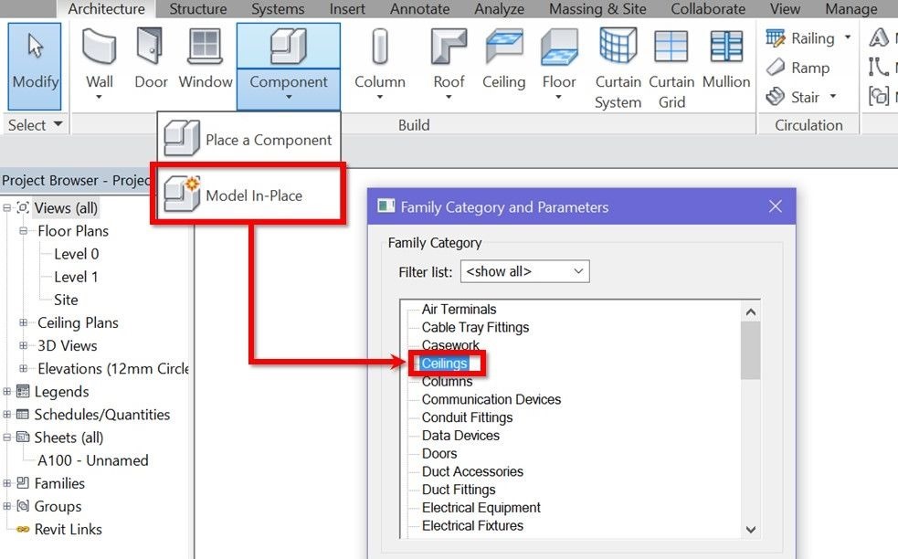
Task: Open the Wall dropdown arrow
Action: click(x=99, y=97)
